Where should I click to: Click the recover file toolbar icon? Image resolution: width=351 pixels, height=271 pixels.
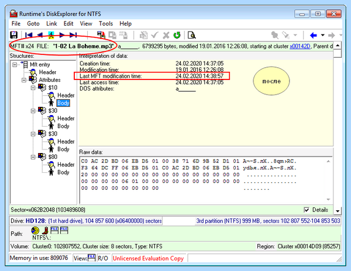pos(101,35)
